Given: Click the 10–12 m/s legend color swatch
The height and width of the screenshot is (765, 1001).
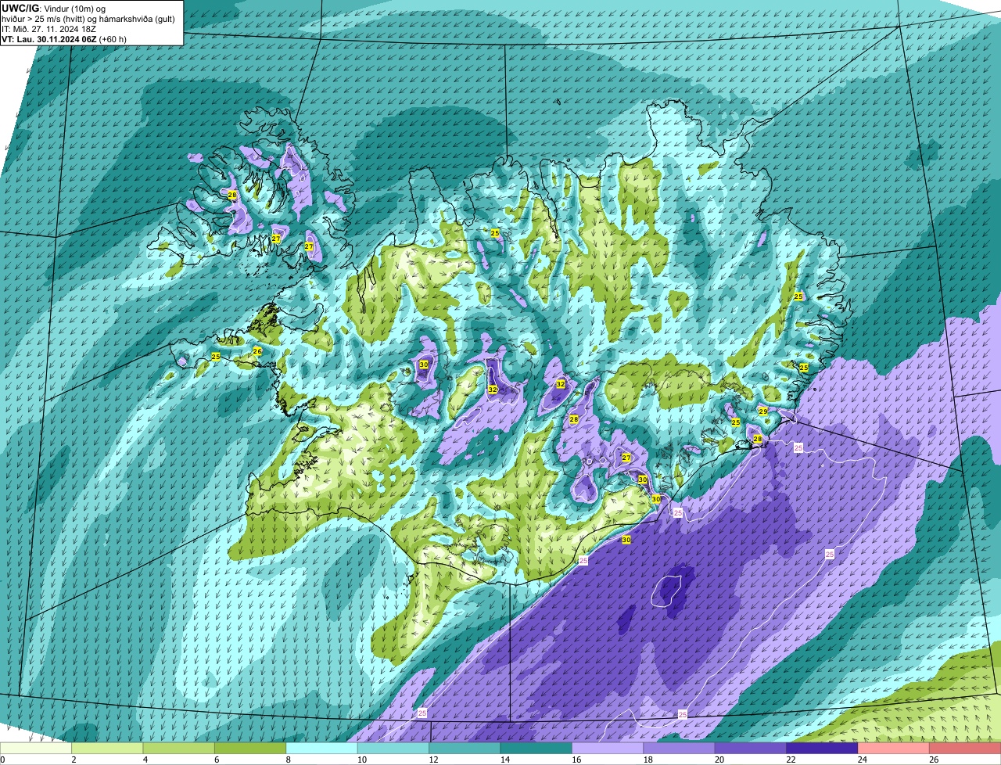Looking at the screenshot, I should tap(393, 748).
